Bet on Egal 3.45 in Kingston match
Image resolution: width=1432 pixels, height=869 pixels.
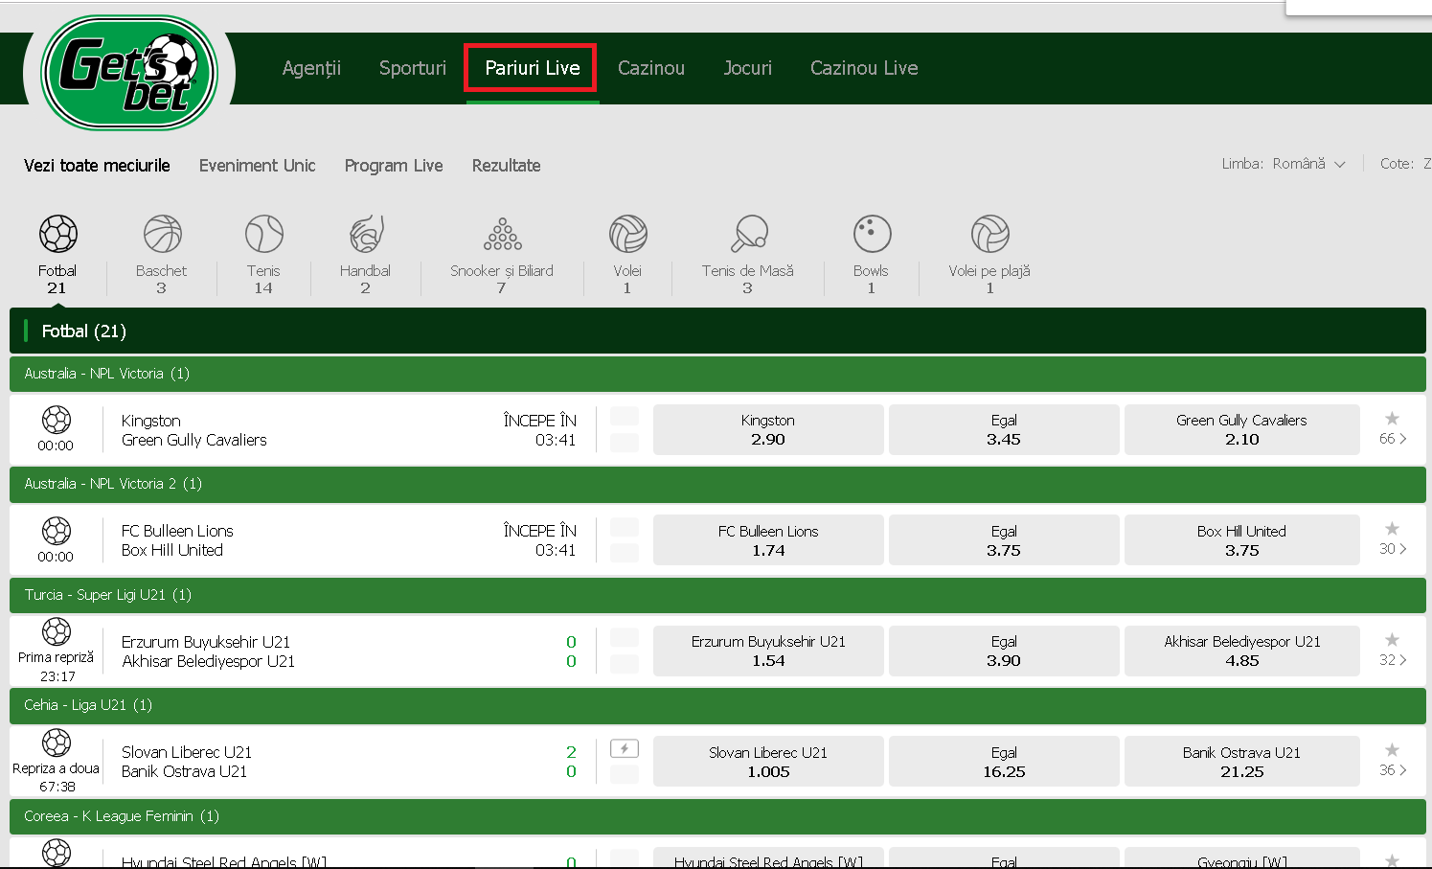click(1004, 429)
